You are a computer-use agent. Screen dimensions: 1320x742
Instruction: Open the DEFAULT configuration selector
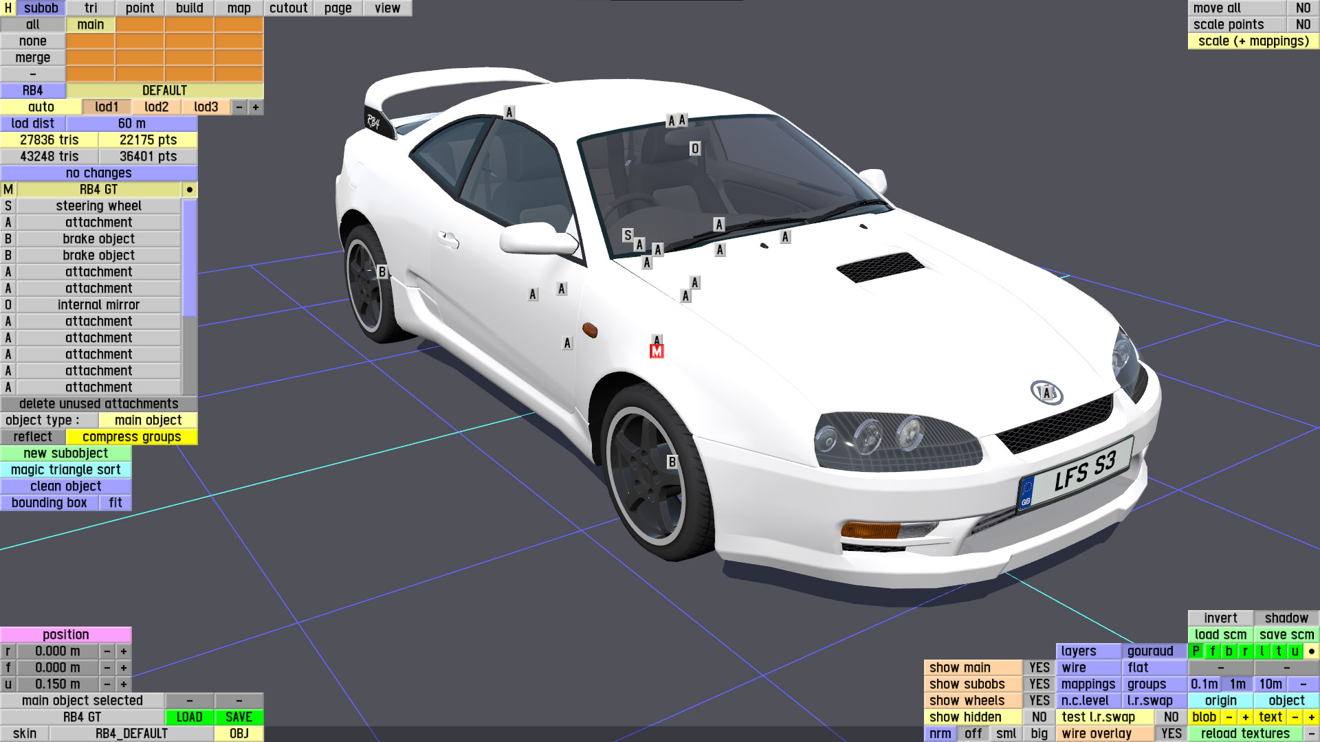164,91
